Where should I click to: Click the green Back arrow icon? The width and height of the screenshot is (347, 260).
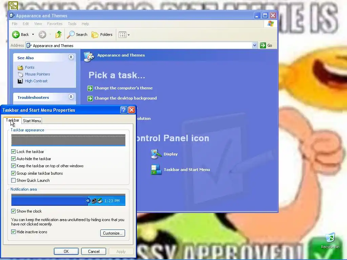coord(16,35)
